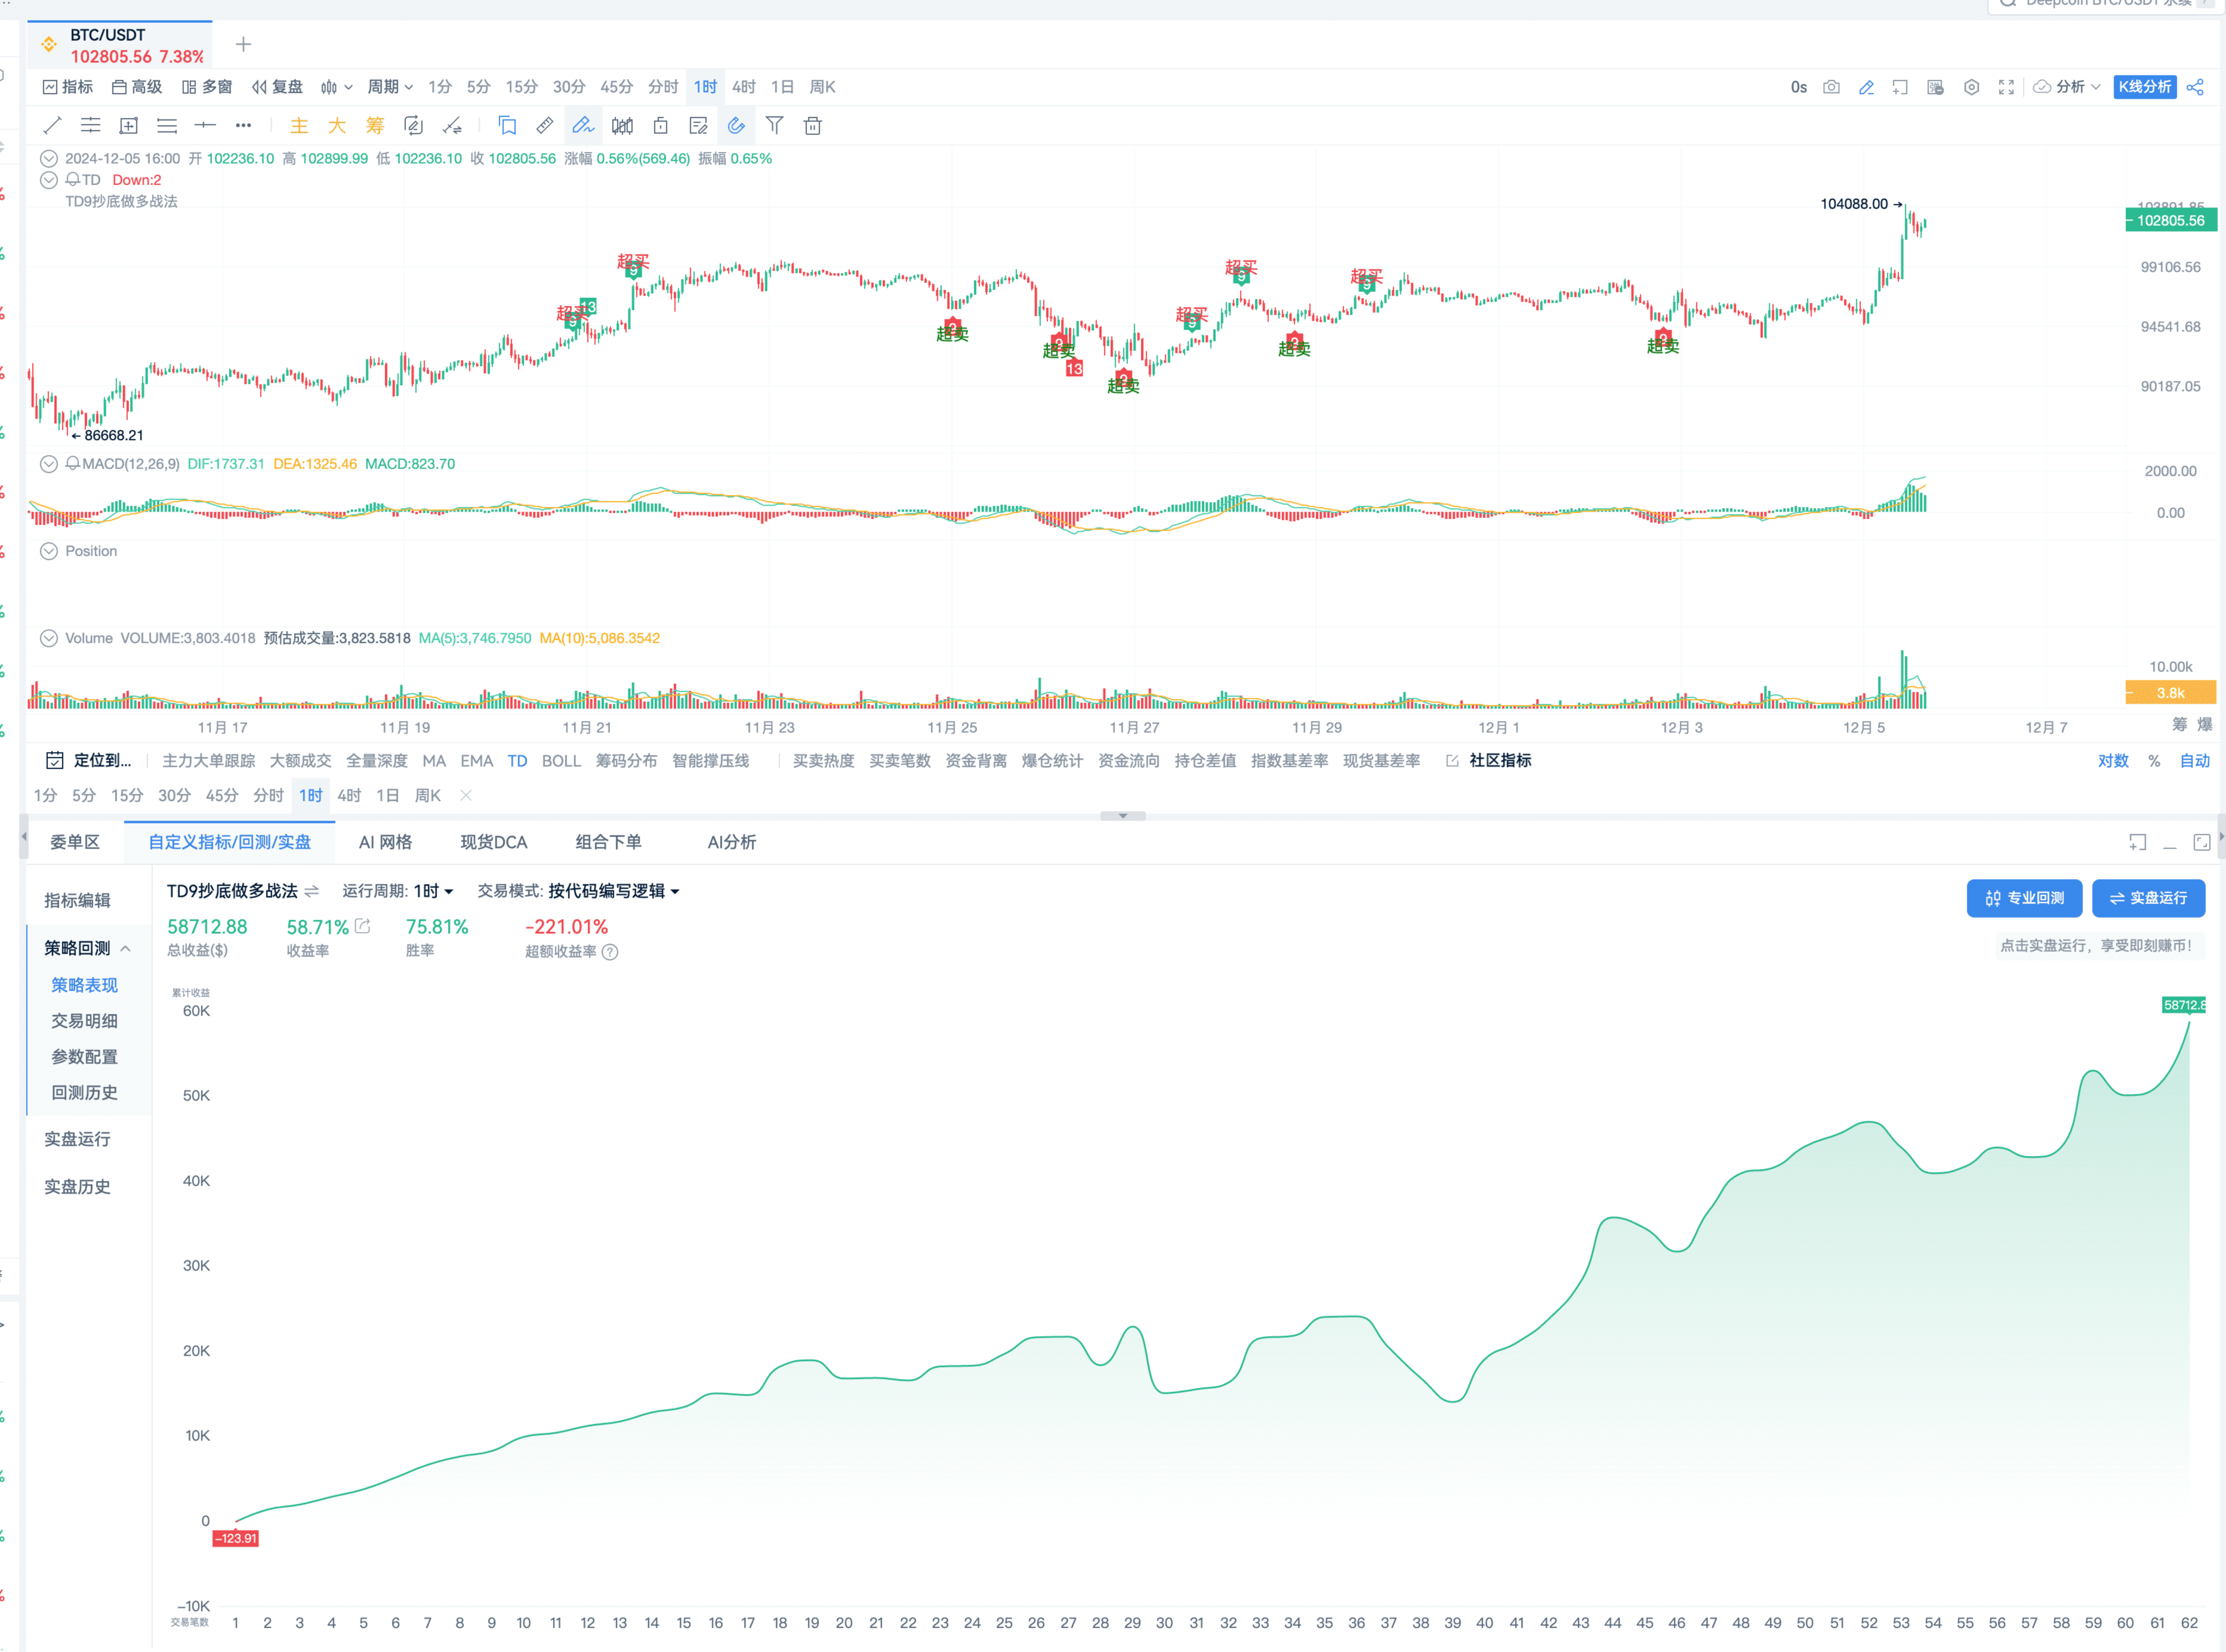The image size is (2226, 1652).
Task: Enable the BOLL indicator
Action: [x=561, y=761]
